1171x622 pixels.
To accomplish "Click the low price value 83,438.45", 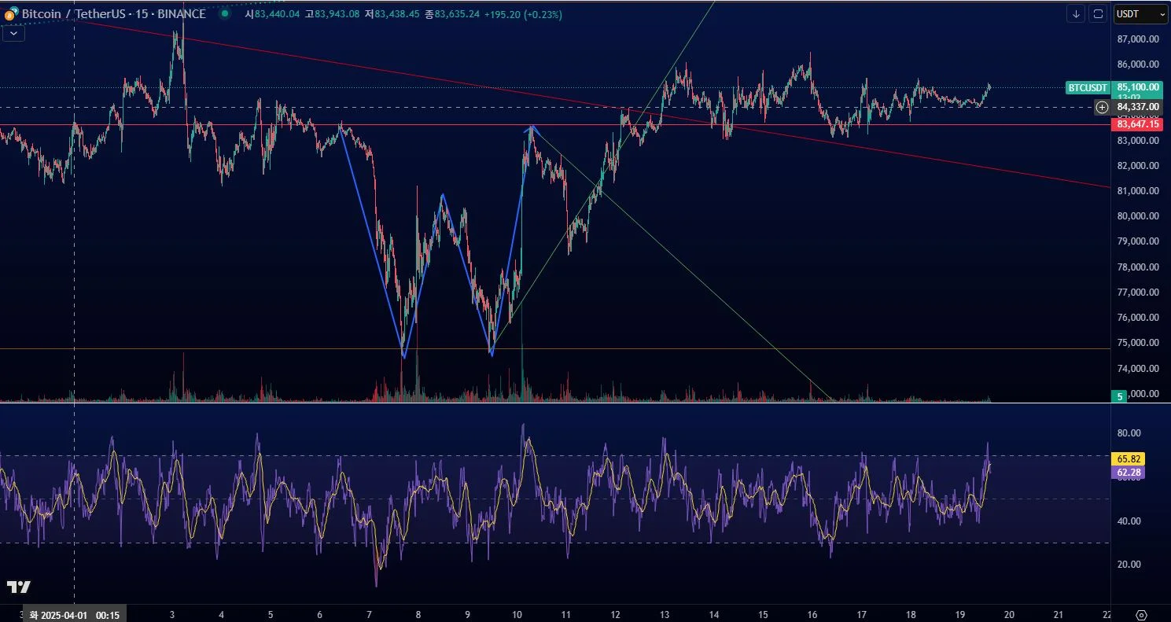I will point(397,14).
